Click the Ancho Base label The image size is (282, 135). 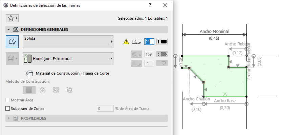point(225,101)
